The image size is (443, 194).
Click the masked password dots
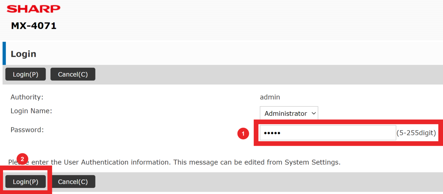click(x=272, y=133)
